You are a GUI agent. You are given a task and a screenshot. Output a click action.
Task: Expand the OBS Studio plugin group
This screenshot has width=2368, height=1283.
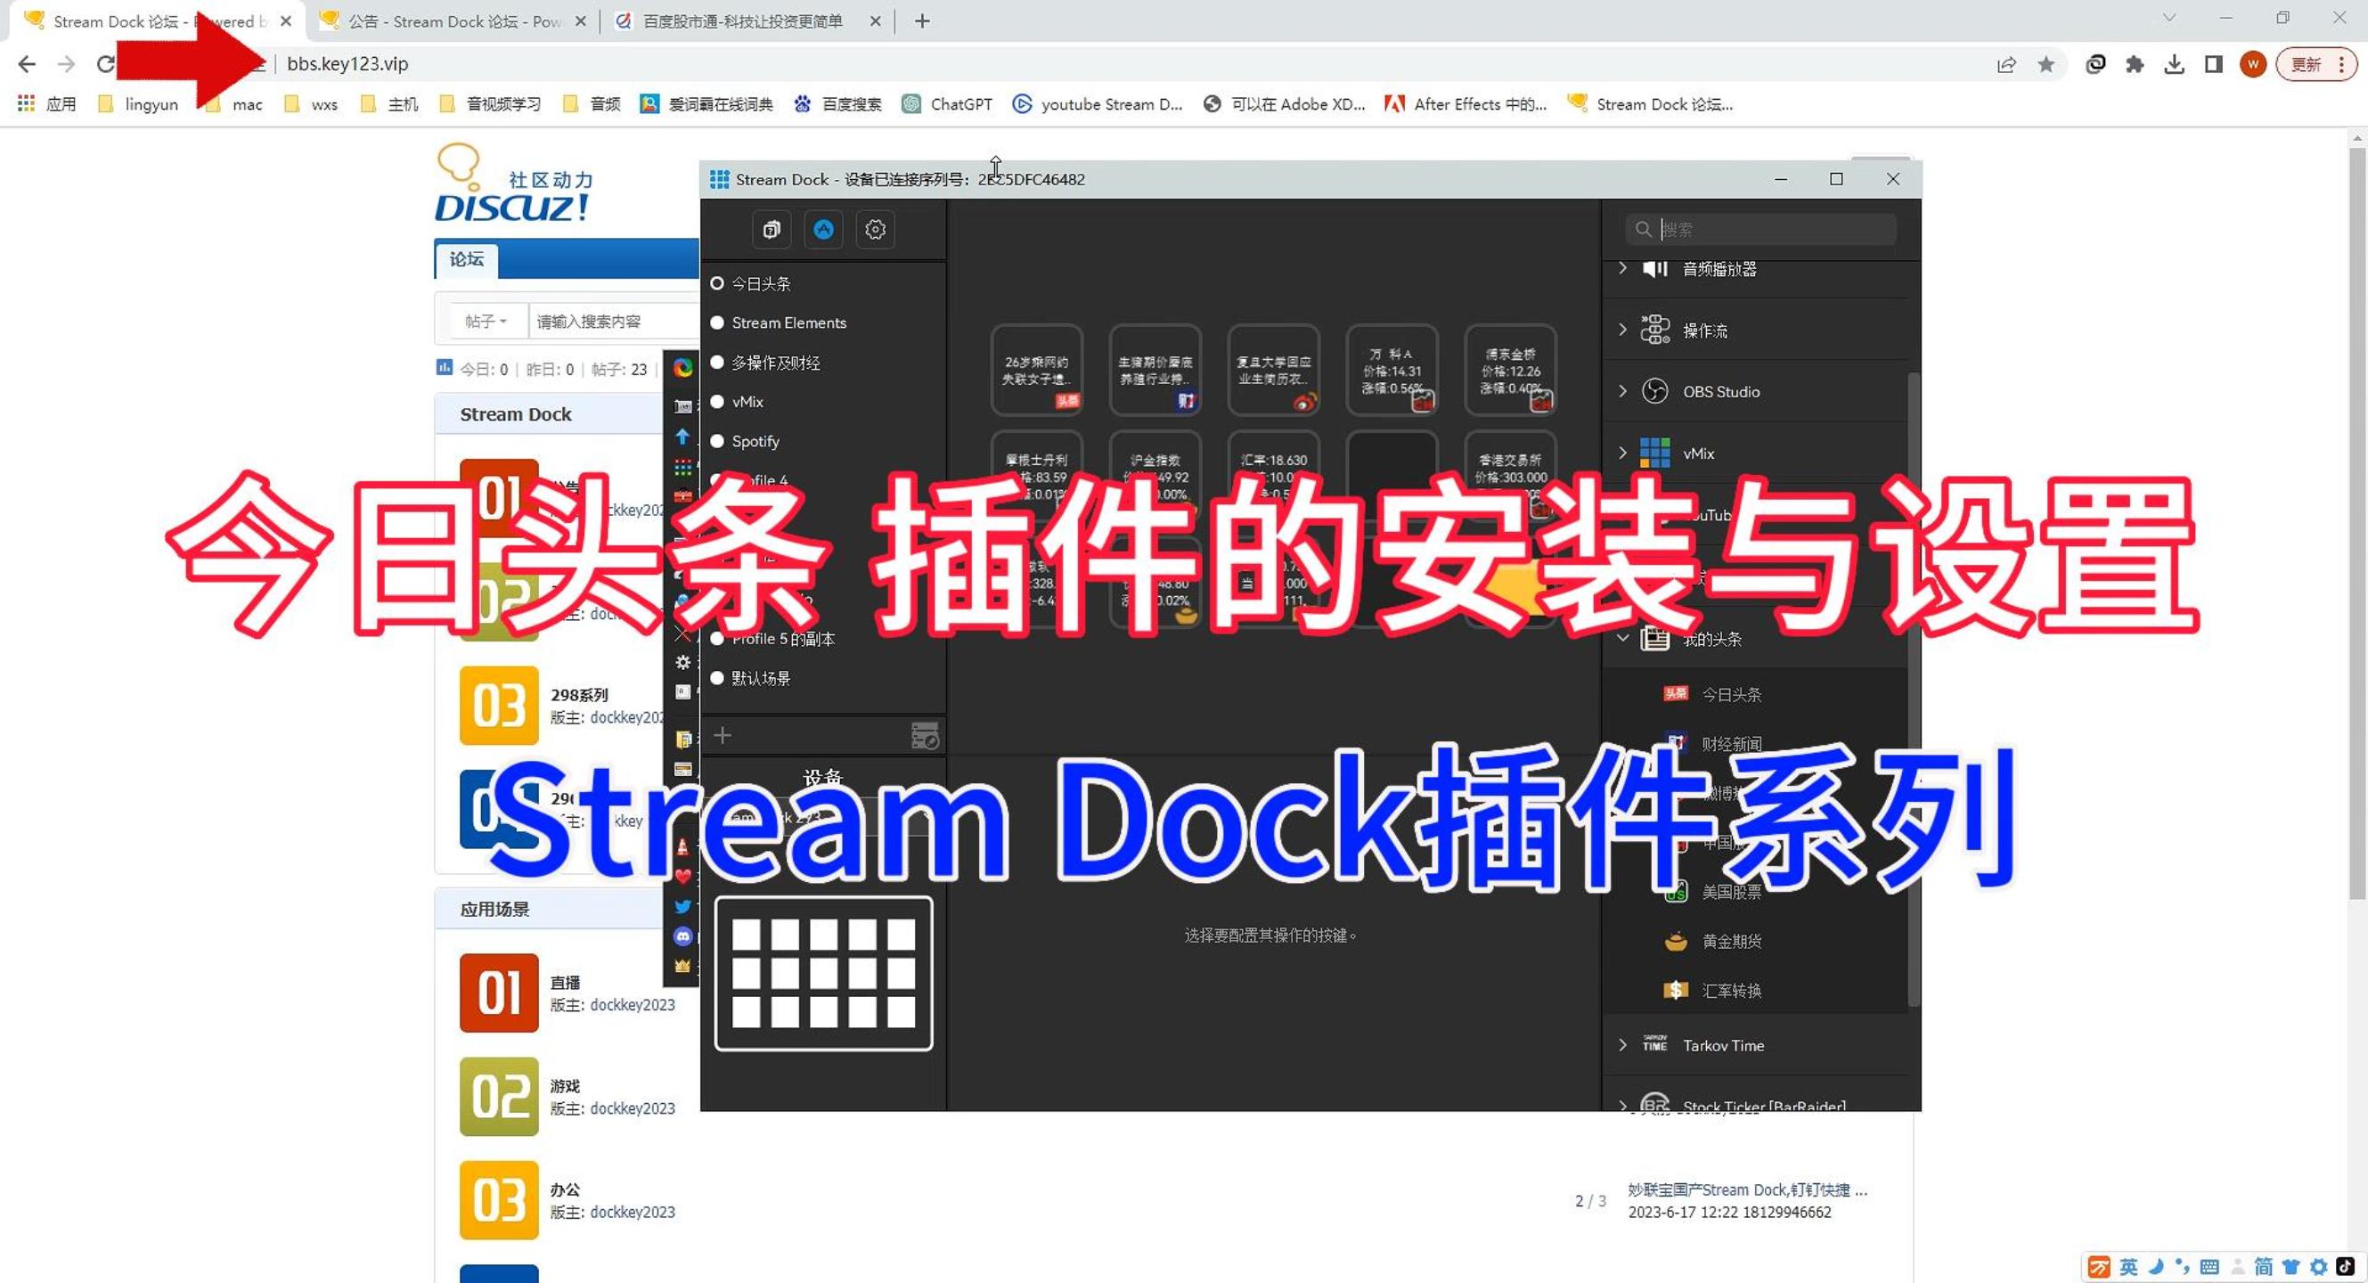coord(1622,391)
